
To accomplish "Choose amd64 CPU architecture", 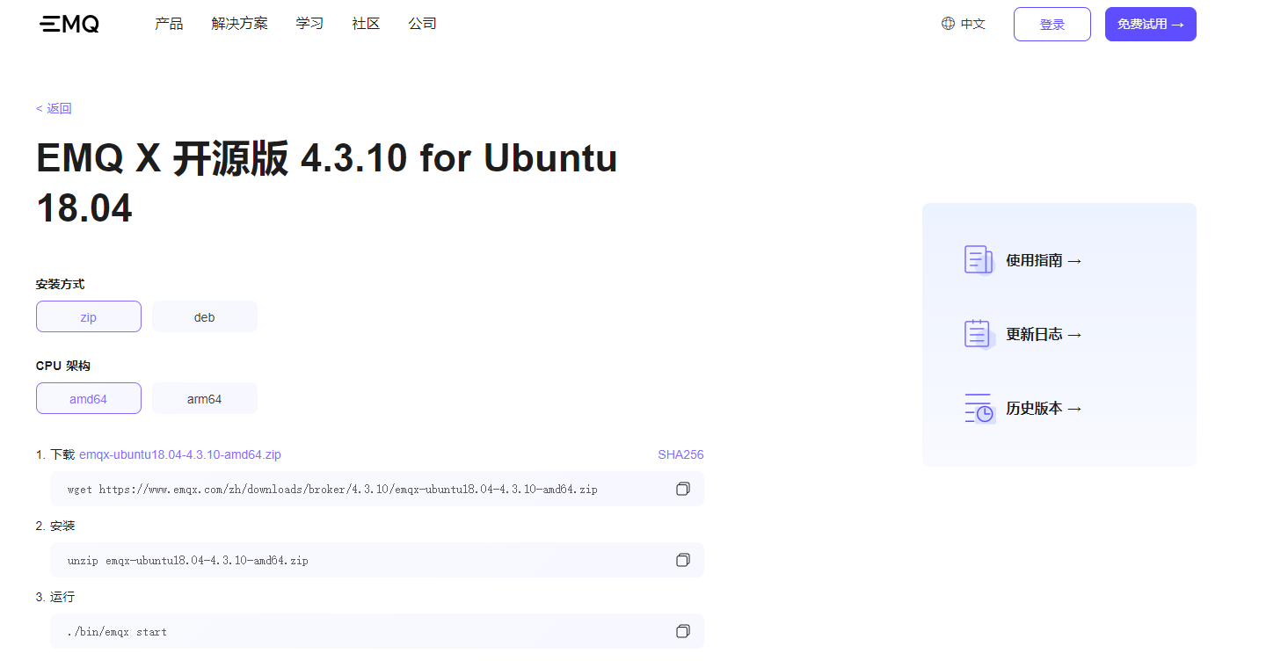I will (89, 398).
